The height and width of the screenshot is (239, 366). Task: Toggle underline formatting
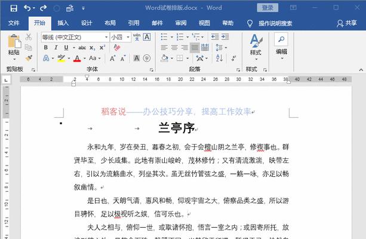coord(66,48)
